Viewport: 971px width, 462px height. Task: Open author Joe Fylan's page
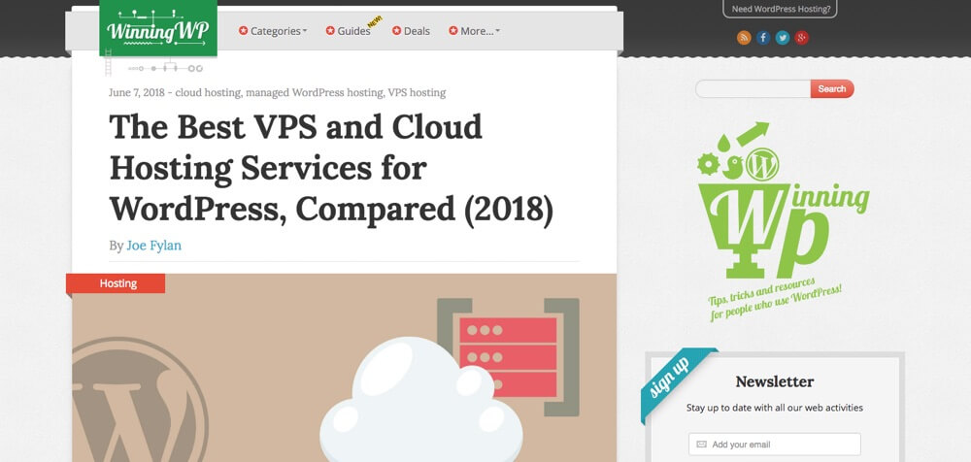153,246
